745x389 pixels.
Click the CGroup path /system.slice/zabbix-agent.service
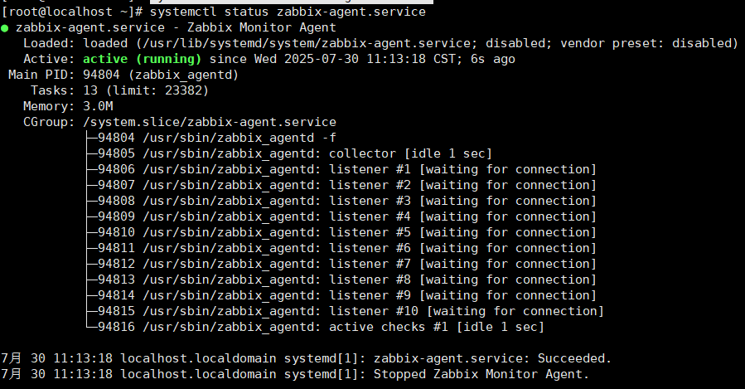point(210,122)
